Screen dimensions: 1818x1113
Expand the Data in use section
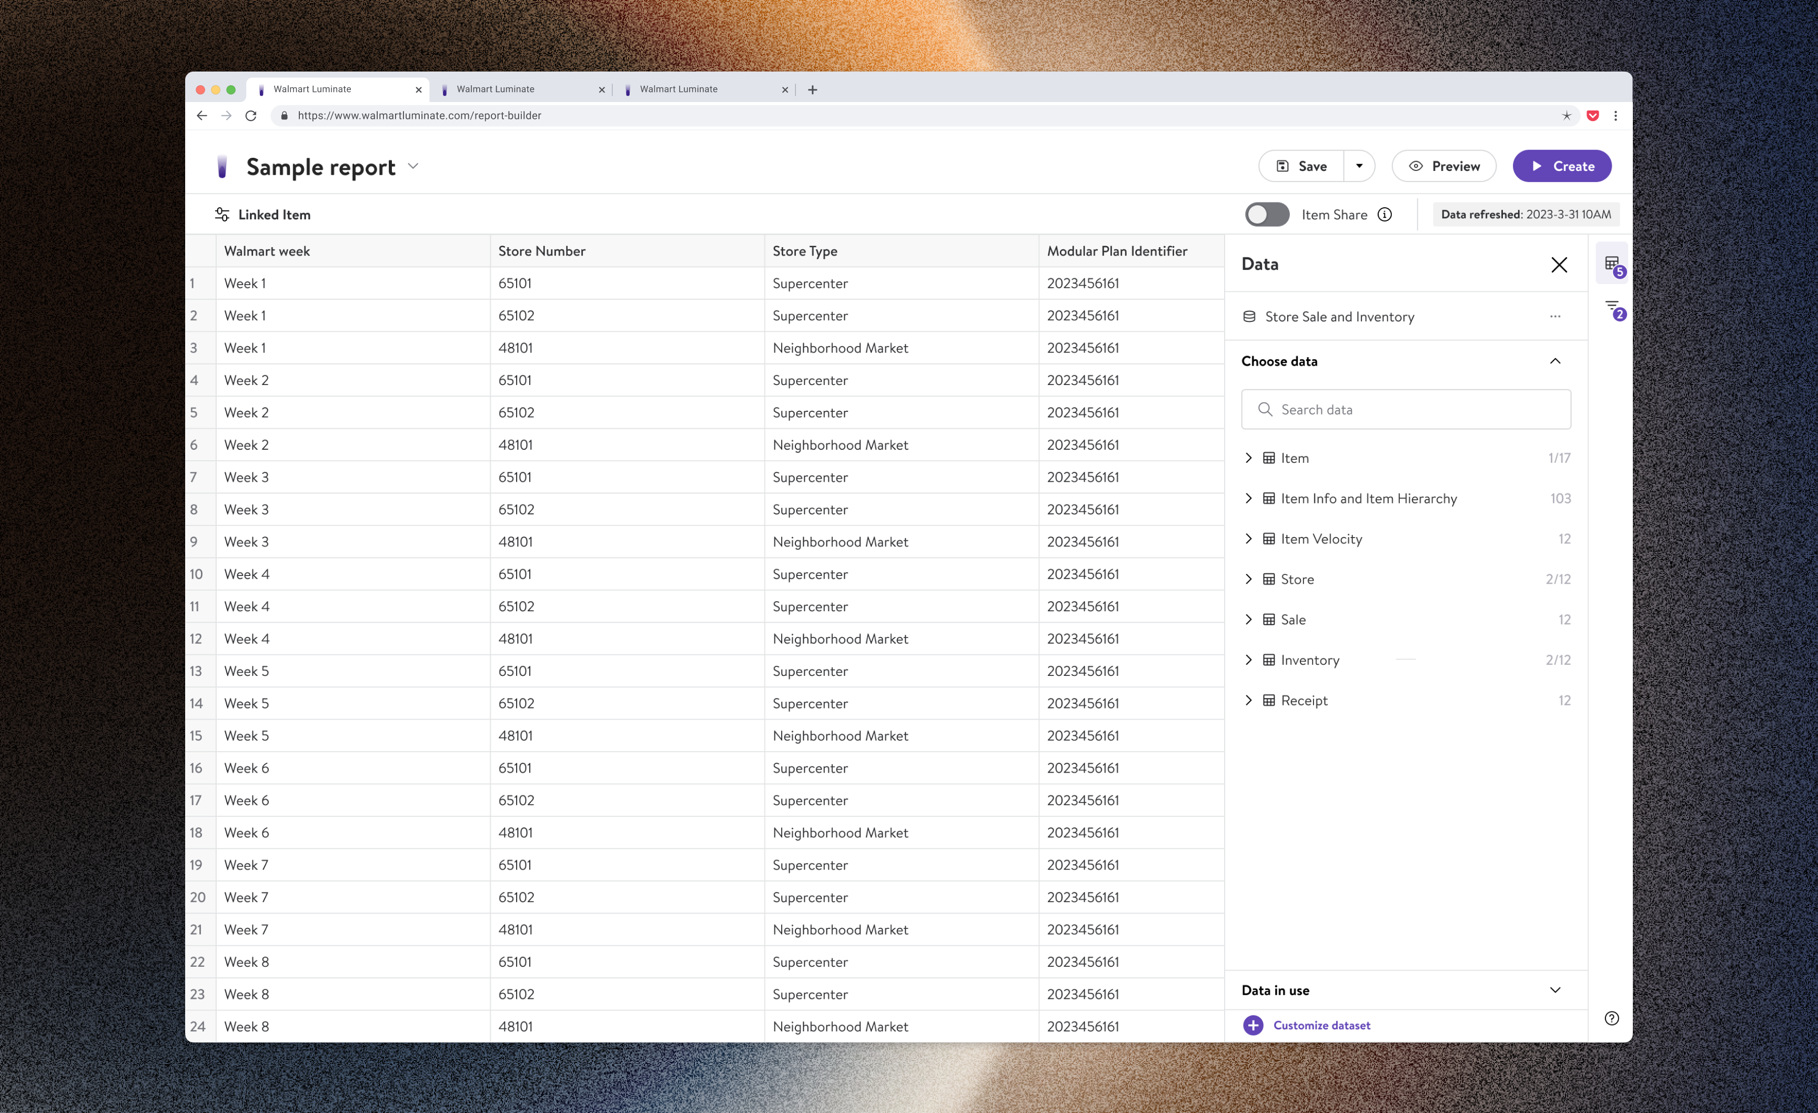1556,990
